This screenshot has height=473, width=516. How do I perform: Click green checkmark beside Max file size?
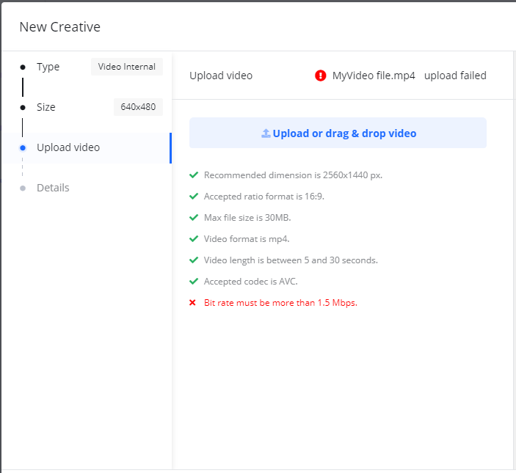194,218
